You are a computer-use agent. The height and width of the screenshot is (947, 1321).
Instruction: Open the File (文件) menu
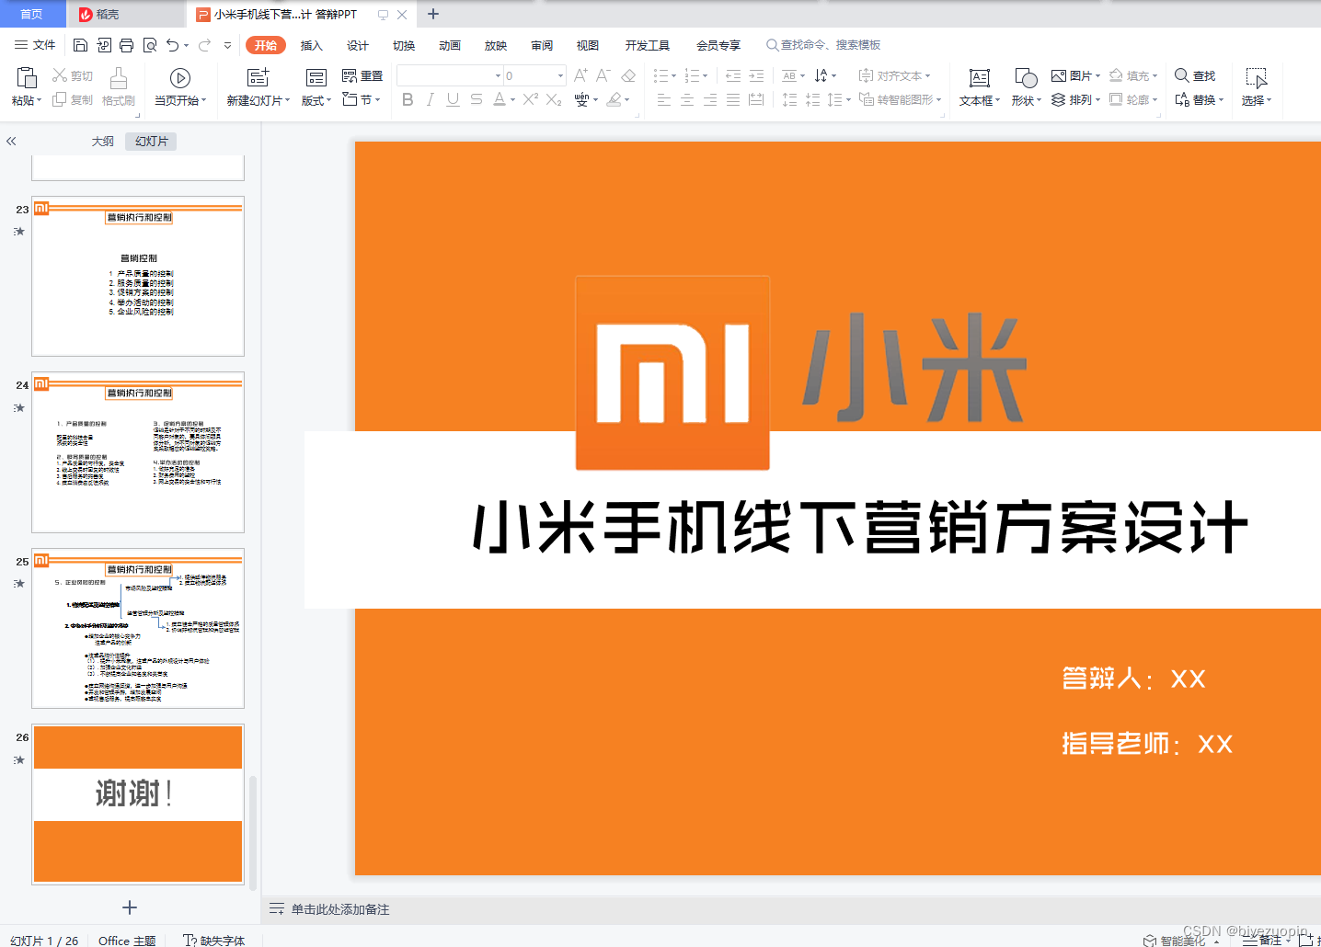coord(35,45)
